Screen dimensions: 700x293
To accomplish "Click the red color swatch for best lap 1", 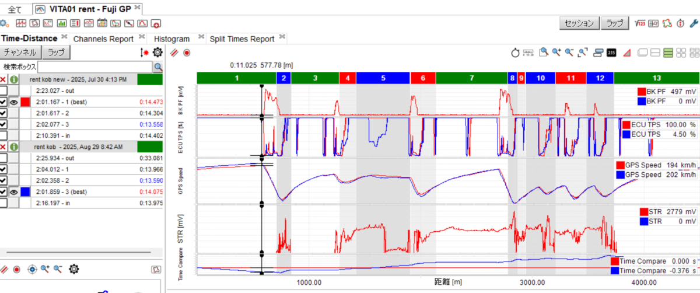I will point(25,102).
